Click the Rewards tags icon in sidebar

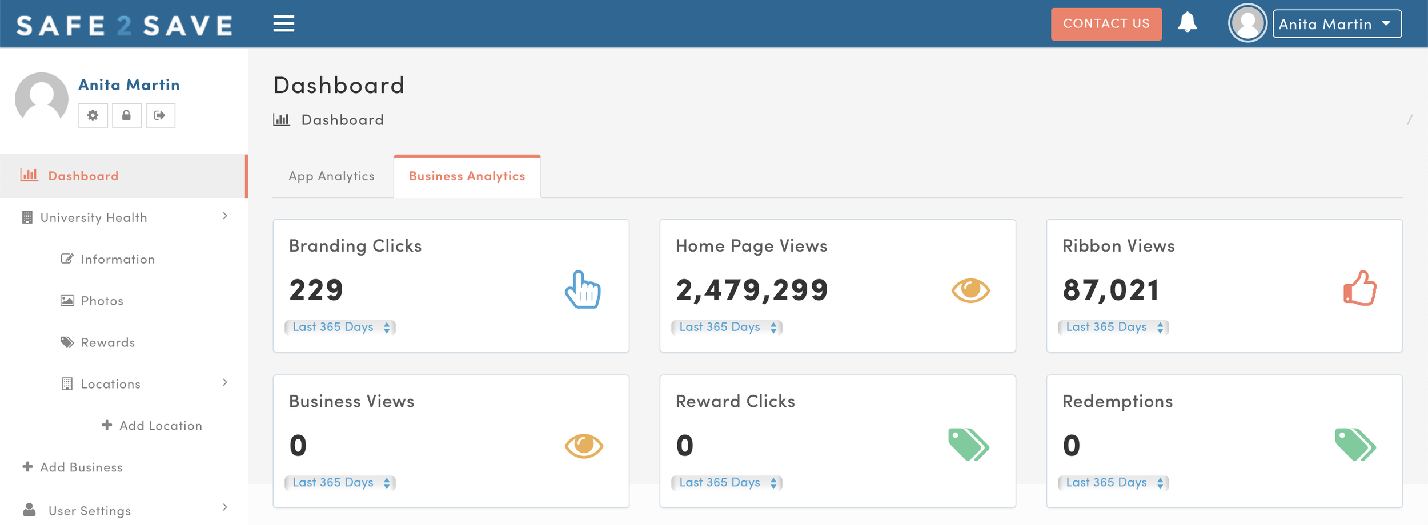coord(67,342)
